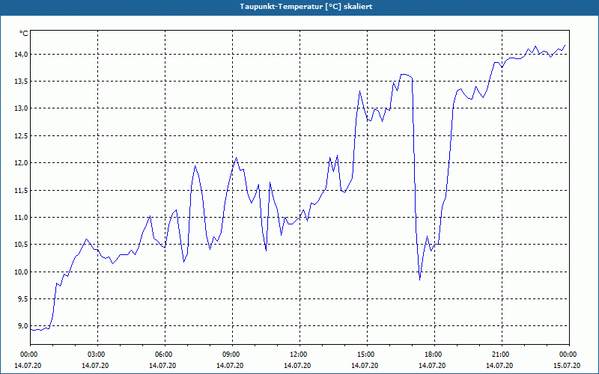Click the '10,5' y-axis value
This screenshot has width=599, height=374.
coord(22,245)
